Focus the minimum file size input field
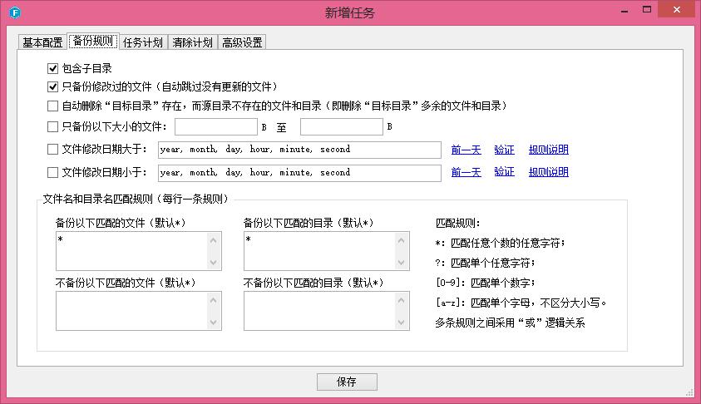 pos(216,127)
